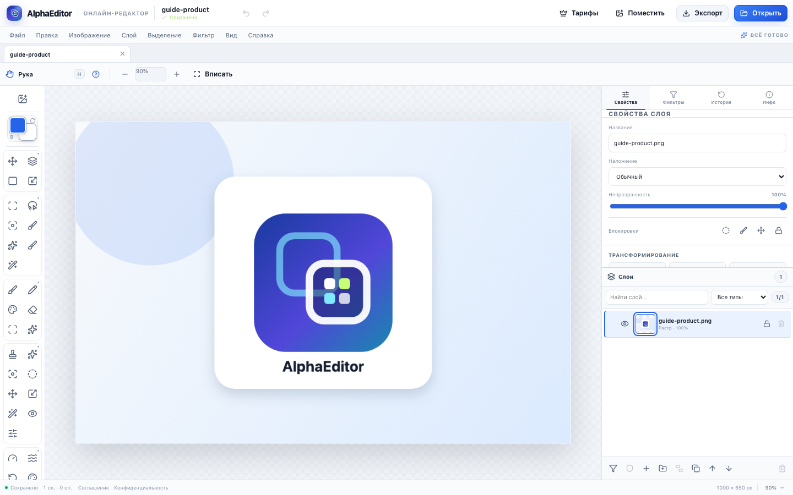The height and width of the screenshot is (495, 793).
Task: Click the Экспорт button
Action: (x=703, y=13)
